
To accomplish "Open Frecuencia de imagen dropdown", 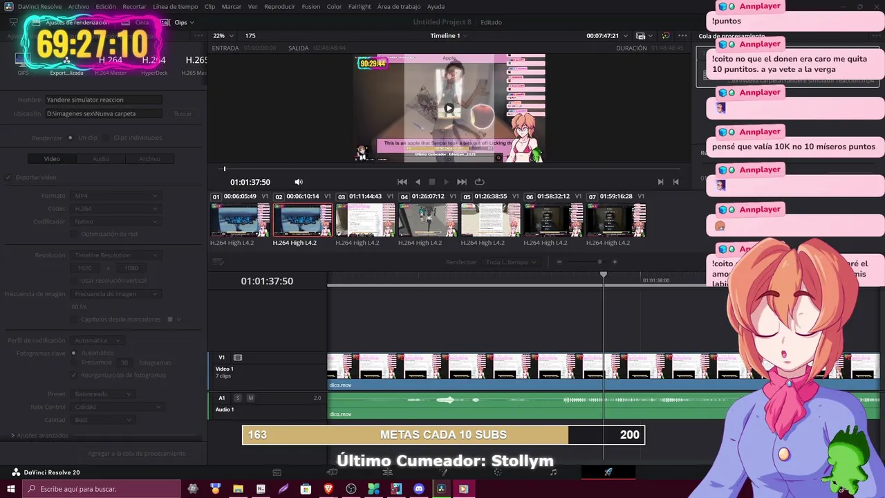I will tap(117, 294).
